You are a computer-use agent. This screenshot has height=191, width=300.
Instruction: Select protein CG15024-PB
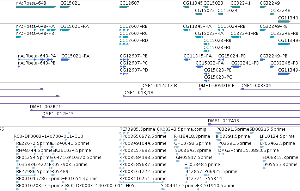pos(232,56)
